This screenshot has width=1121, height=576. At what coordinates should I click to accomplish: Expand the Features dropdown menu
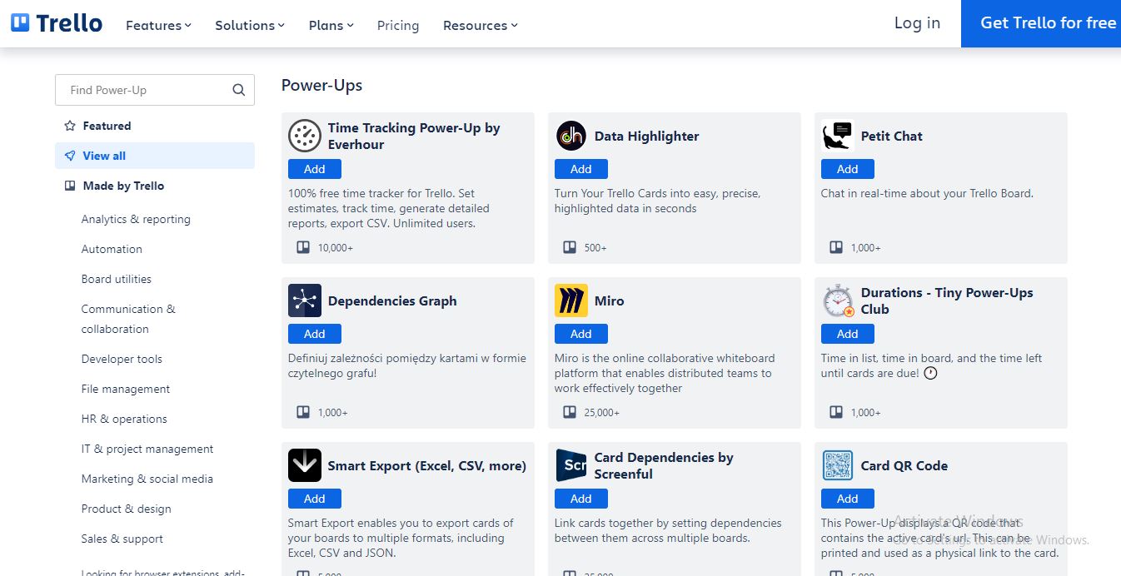click(x=158, y=25)
